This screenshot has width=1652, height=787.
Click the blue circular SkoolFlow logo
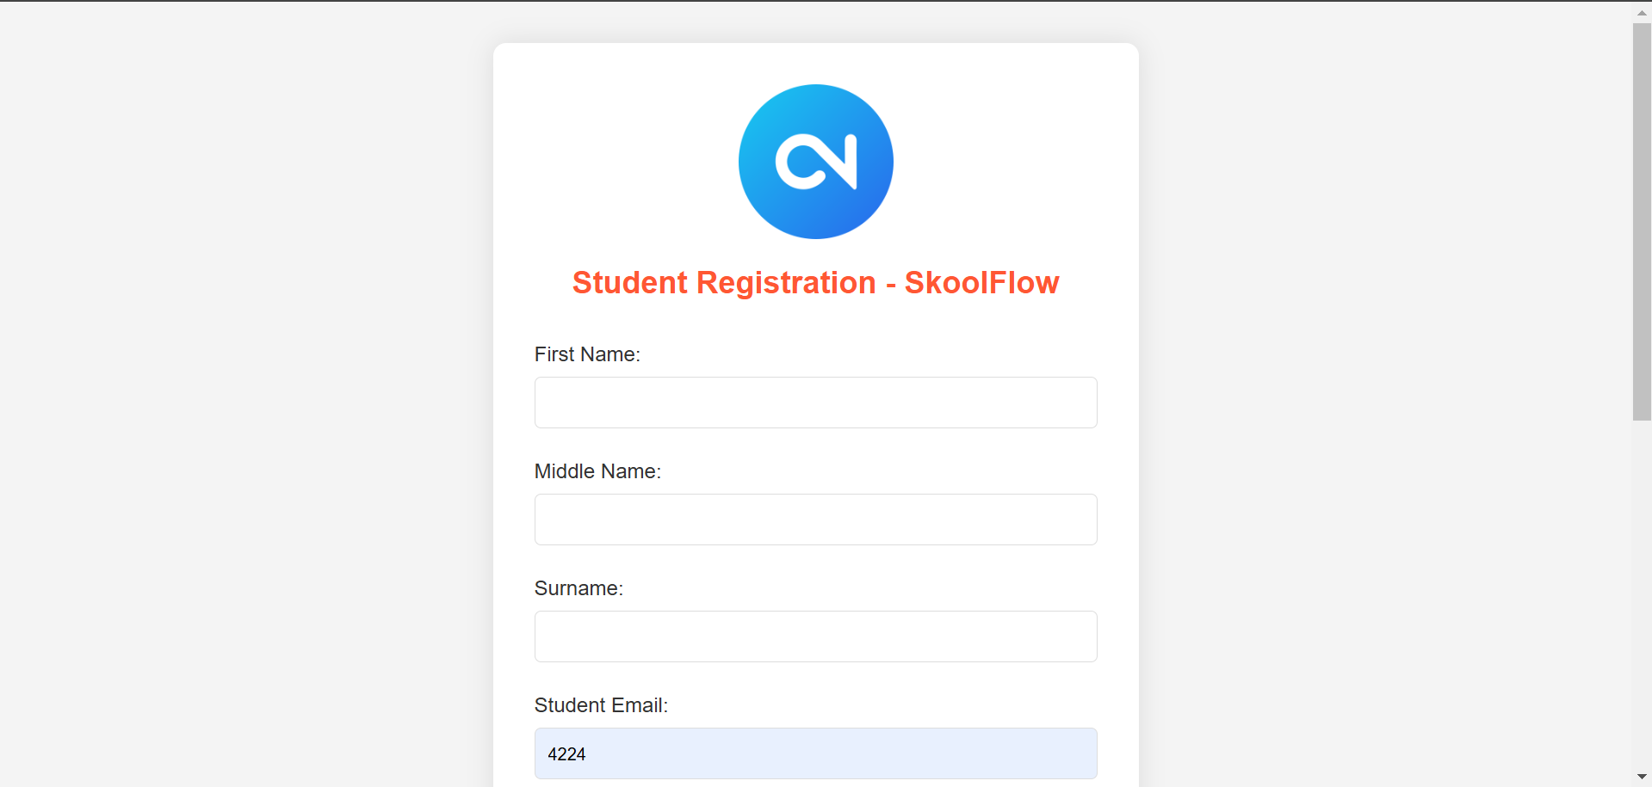pos(815,162)
